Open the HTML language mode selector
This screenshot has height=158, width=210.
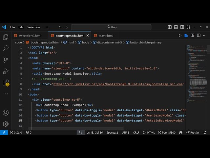coord(149,132)
